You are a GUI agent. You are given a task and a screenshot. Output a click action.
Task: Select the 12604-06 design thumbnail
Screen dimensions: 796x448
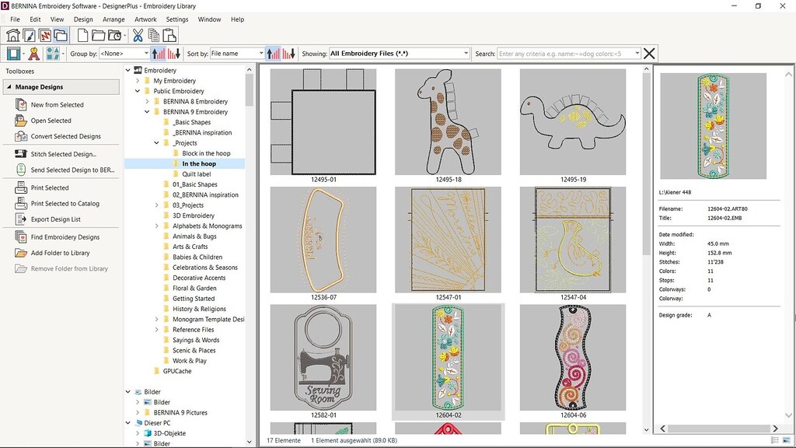[573, 358]
